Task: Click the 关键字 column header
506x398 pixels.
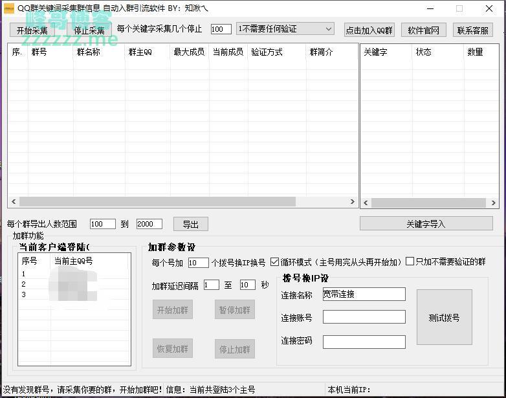Action: 375,52
